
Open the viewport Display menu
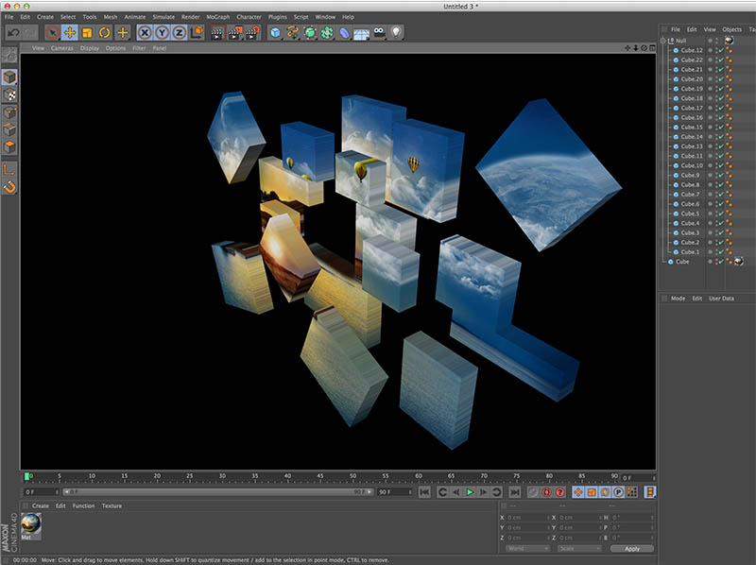point(89,48)
